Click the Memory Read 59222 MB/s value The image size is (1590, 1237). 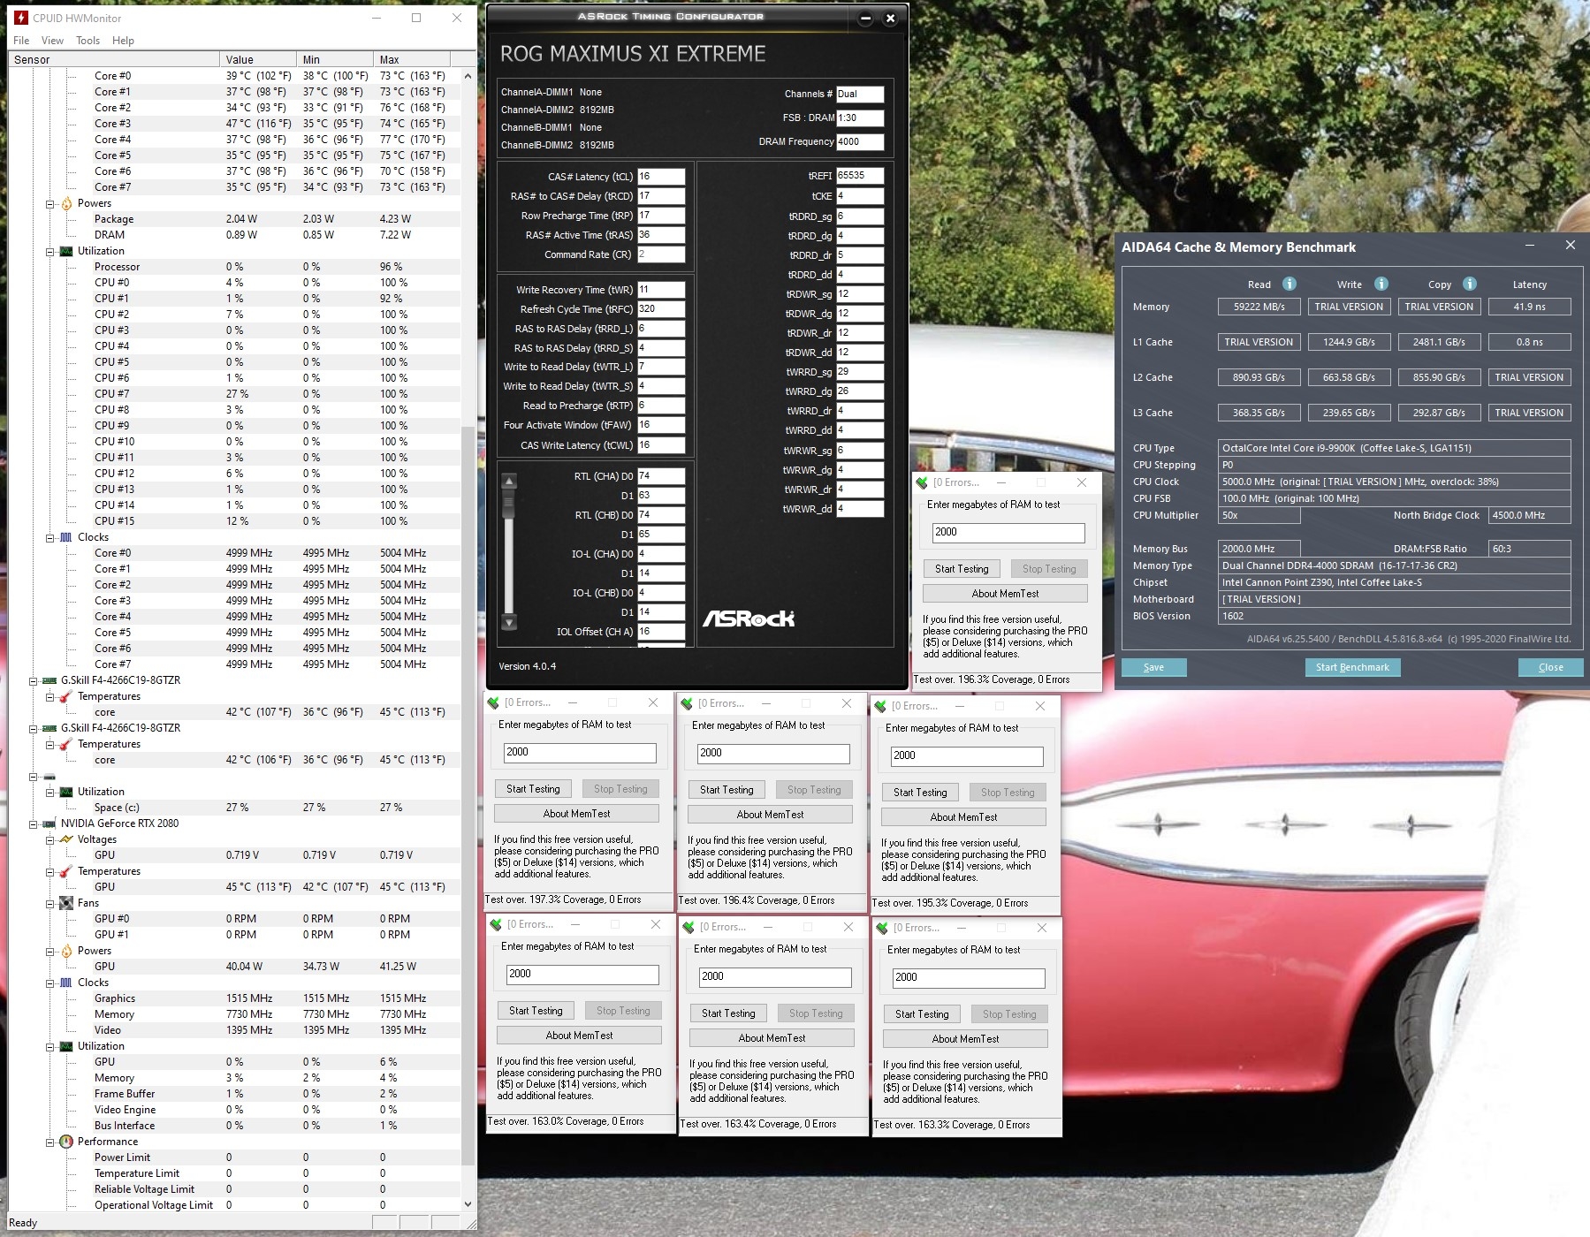[1259, 307]
